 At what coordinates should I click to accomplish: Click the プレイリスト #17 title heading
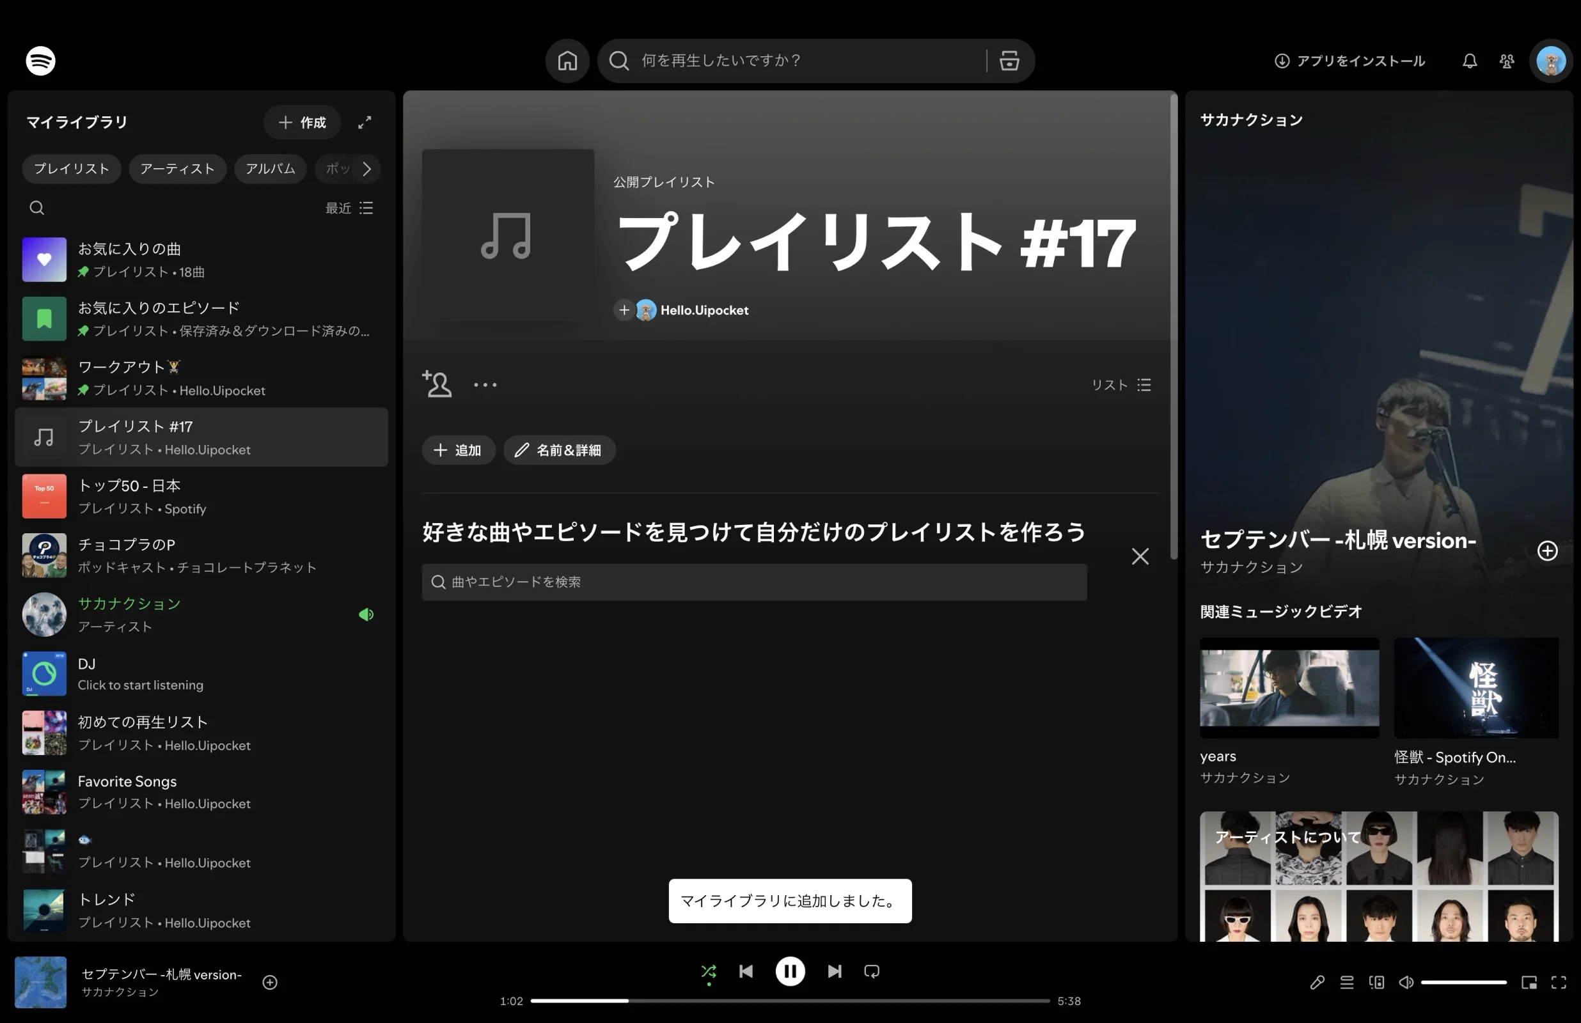(x=876, y=242)
